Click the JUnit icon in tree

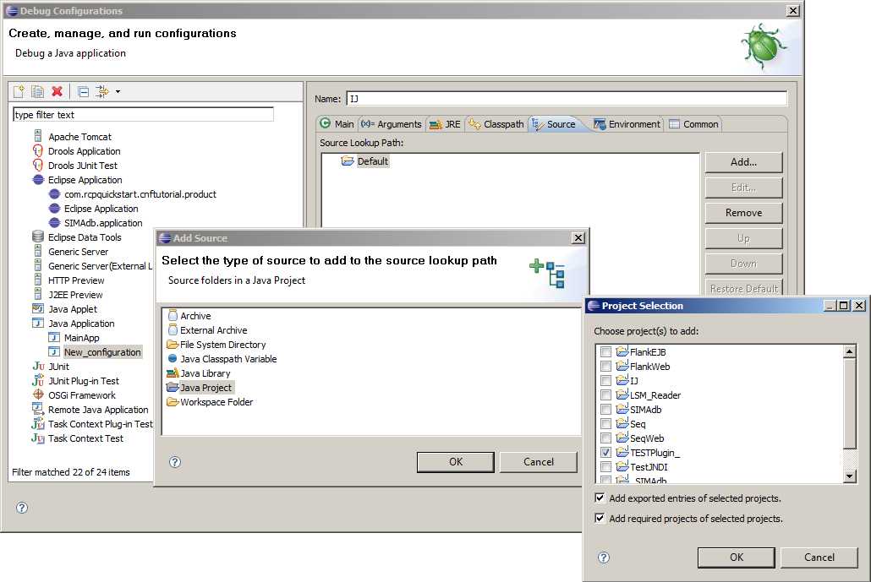click(38, 366)
